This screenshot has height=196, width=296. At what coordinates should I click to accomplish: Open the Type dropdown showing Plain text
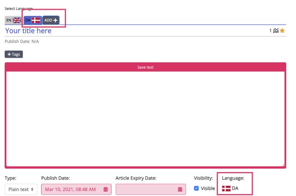pos(21,189)
